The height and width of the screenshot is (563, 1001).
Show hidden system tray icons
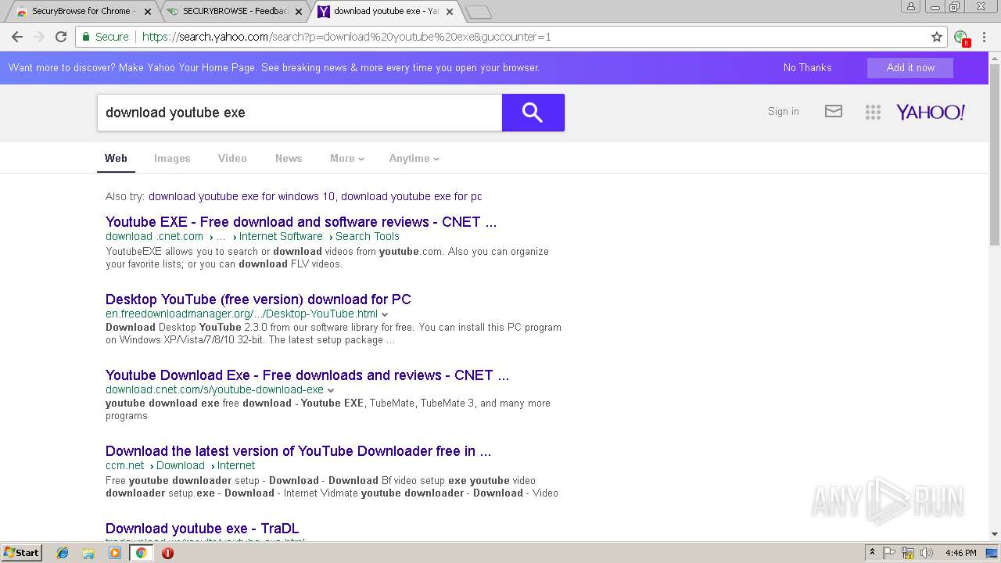872,553
